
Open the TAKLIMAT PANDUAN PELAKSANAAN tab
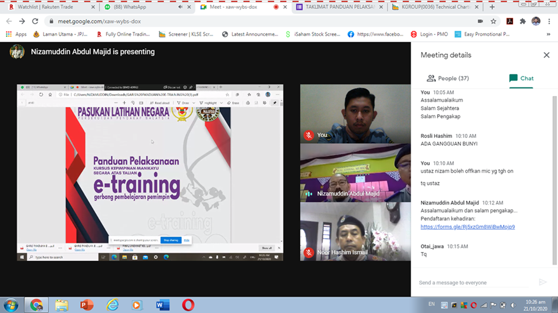340,7
